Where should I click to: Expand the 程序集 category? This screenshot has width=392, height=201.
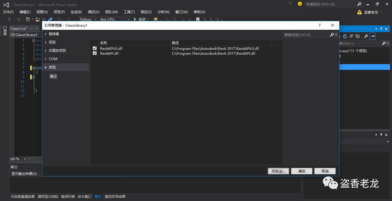coord(46,34)
